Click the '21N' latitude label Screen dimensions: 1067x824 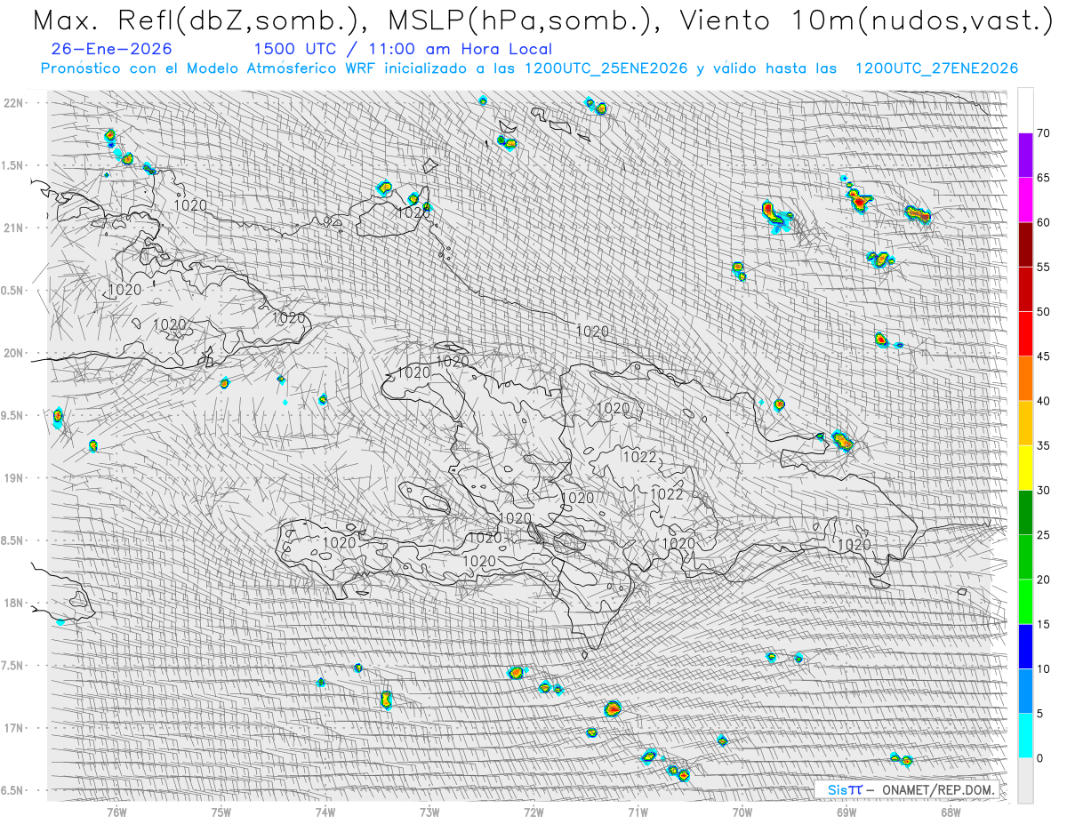coord(13,228)
